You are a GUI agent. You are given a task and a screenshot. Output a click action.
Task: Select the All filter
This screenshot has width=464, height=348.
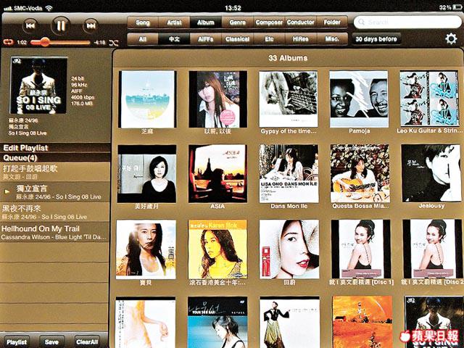(x=143, y=39)
